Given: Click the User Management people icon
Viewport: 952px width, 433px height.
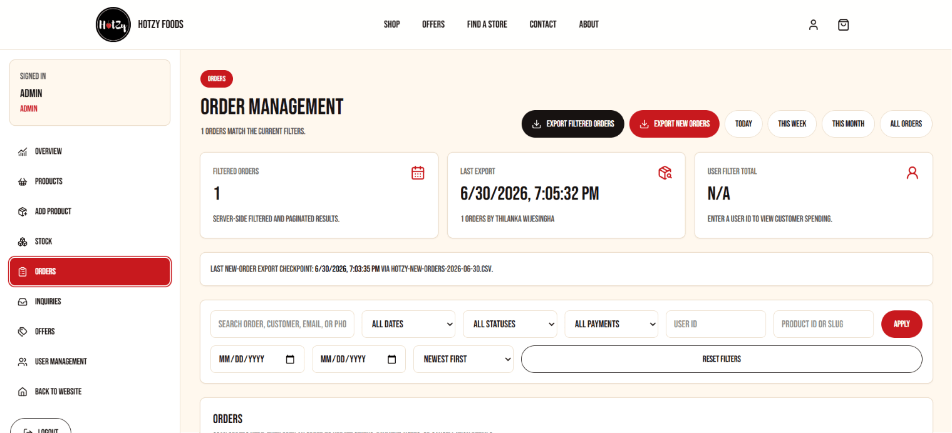Looking at the screenshot, I should tap(23, 362).
